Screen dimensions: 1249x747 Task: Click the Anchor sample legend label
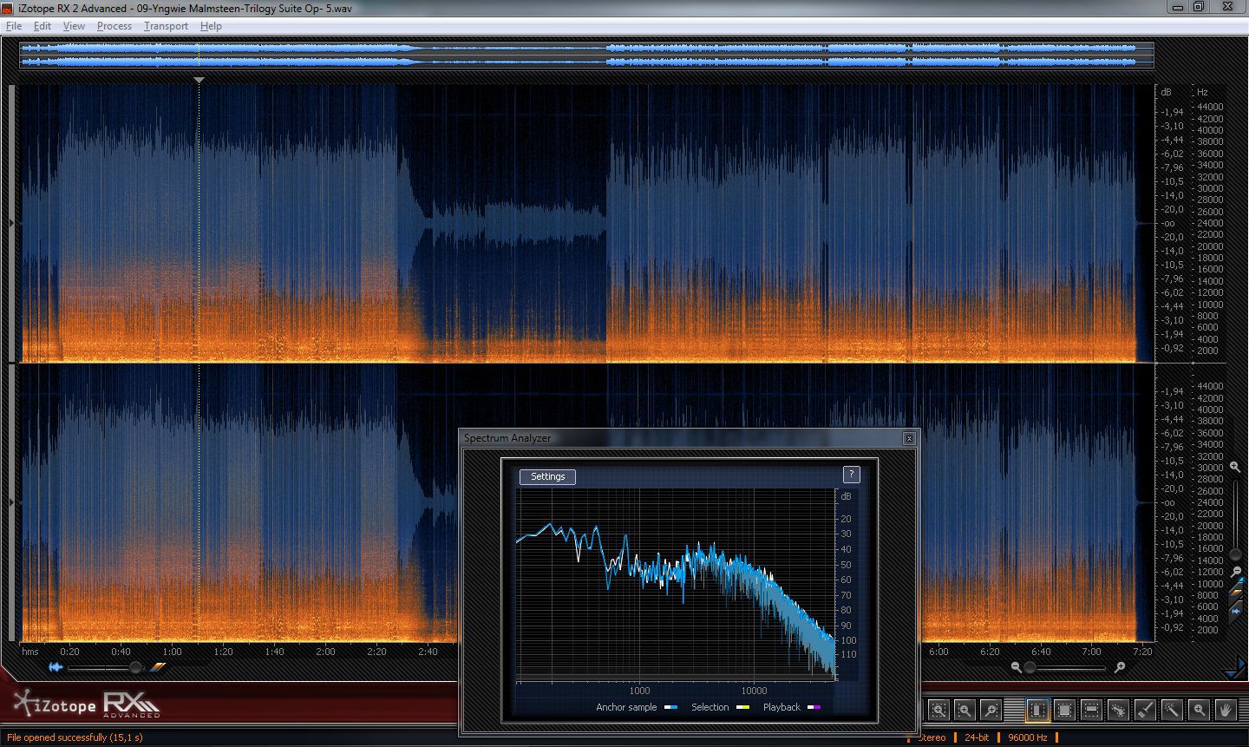coord(626,707)
